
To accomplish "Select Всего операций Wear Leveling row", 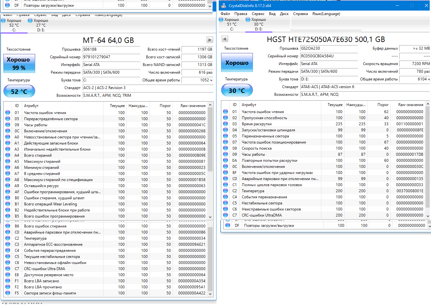I will point(106,204).
